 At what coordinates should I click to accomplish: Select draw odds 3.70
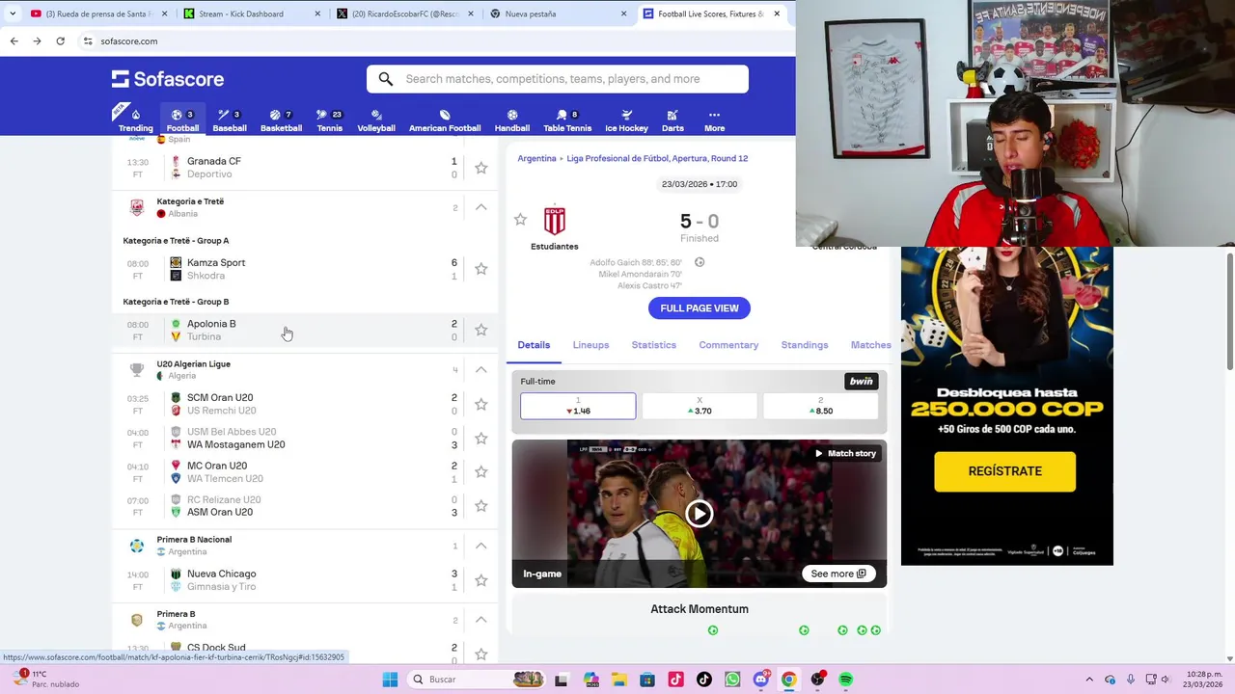pos(700,406)
